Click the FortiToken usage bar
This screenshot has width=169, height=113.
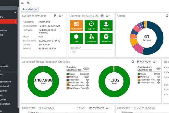(91, 52)
